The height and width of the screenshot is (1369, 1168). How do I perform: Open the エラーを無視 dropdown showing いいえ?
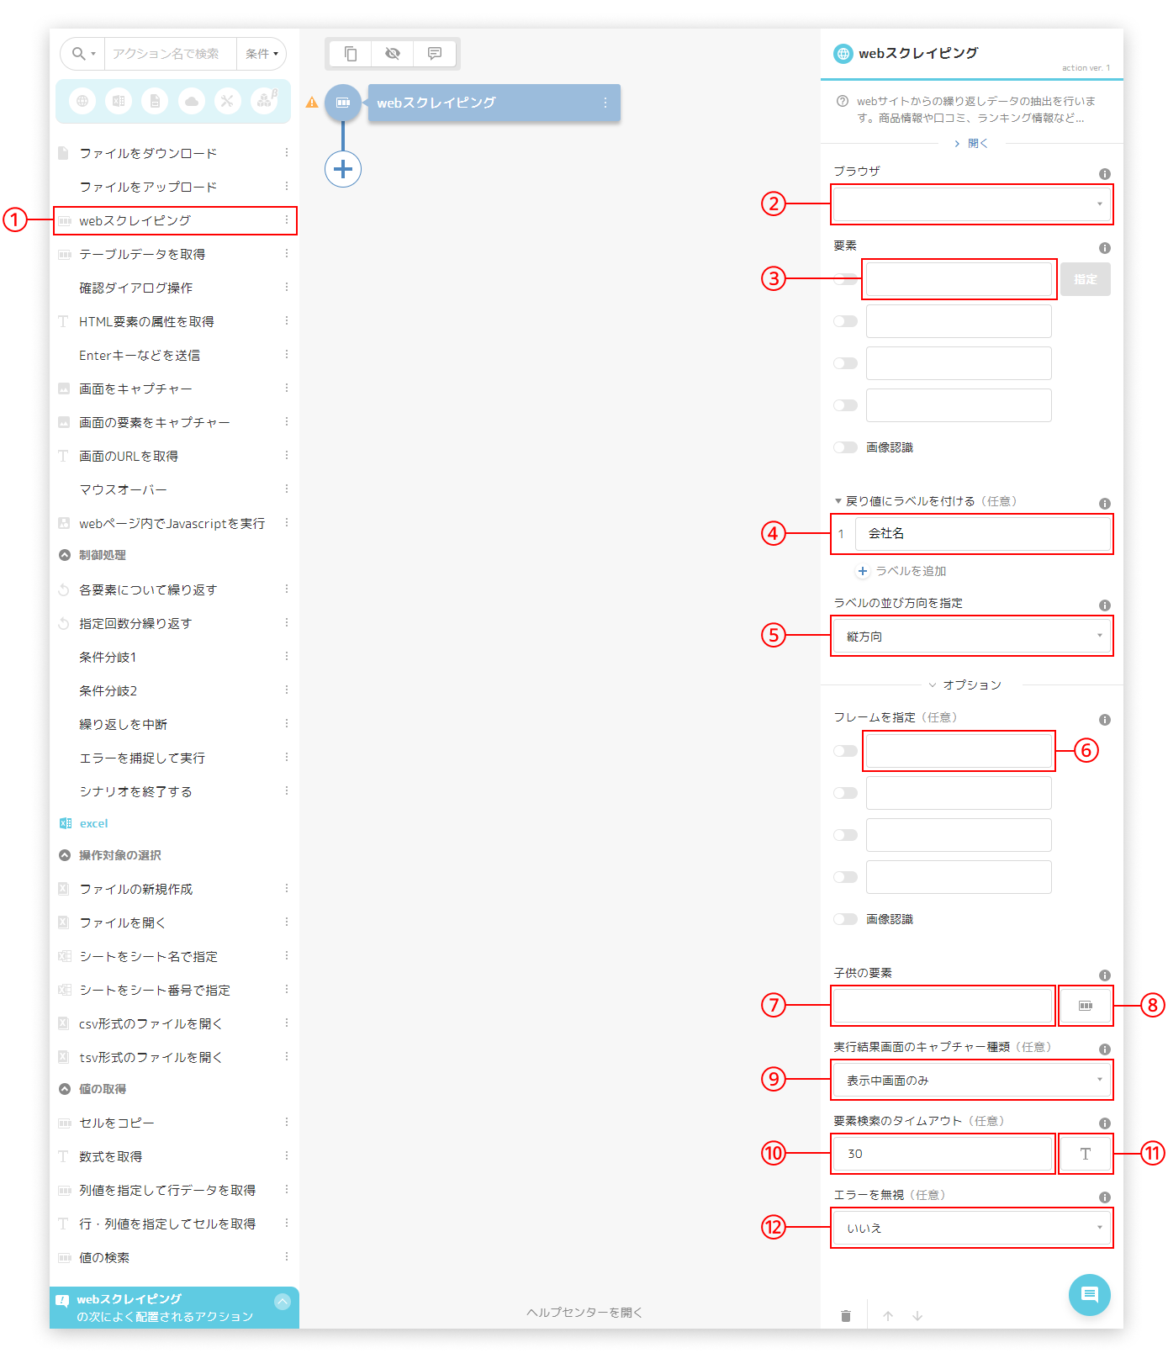pyautogui.click(x=971, y=1229)
